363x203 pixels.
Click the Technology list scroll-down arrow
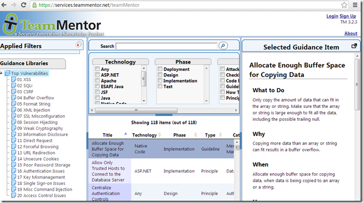pos(144,101)
